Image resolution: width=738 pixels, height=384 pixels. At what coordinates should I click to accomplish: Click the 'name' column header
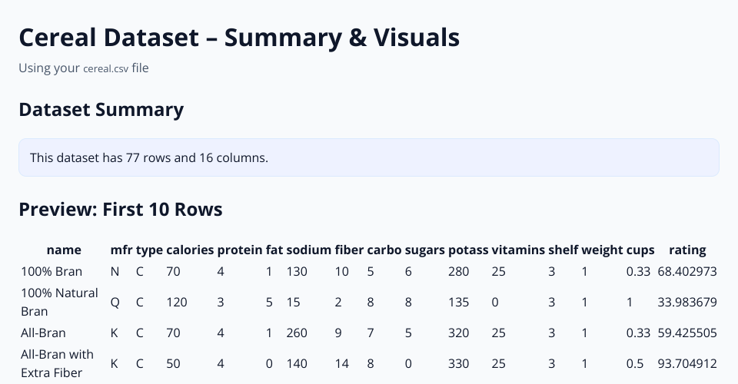[63, 250]
